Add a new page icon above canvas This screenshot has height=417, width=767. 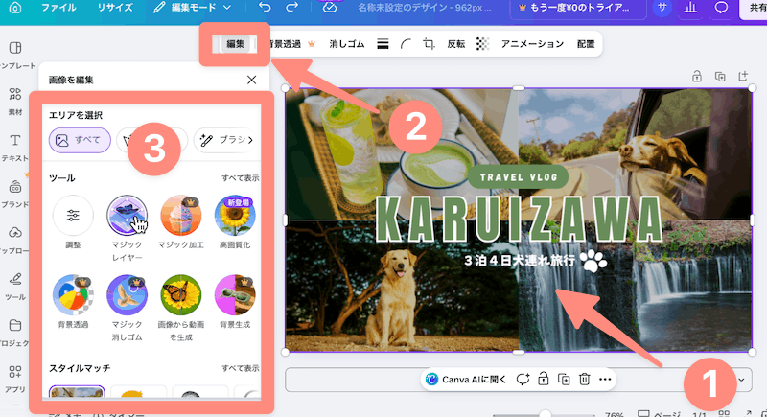(744, 76)
